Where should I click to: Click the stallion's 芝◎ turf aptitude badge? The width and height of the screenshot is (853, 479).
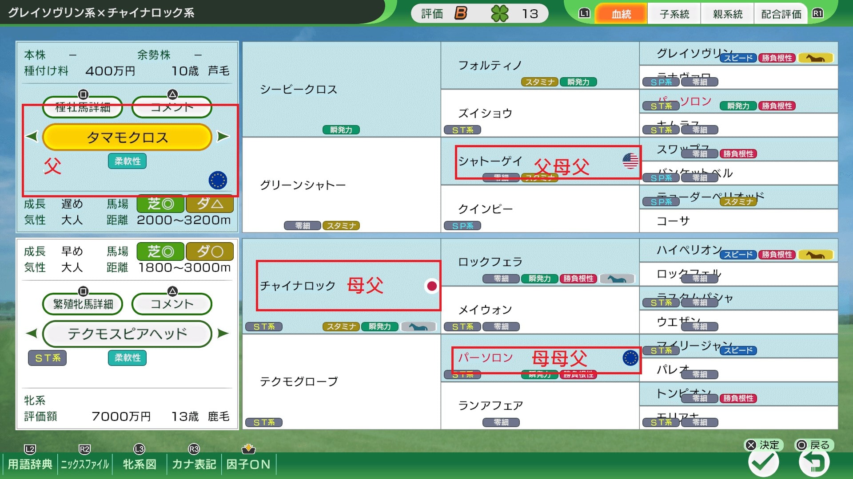160,204
